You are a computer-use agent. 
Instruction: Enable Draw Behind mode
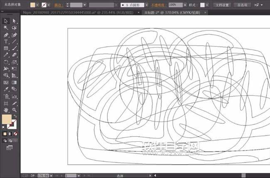10,140
